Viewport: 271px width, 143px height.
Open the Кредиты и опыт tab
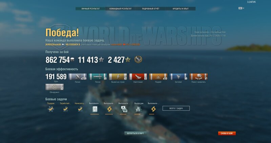click(181, 9)
